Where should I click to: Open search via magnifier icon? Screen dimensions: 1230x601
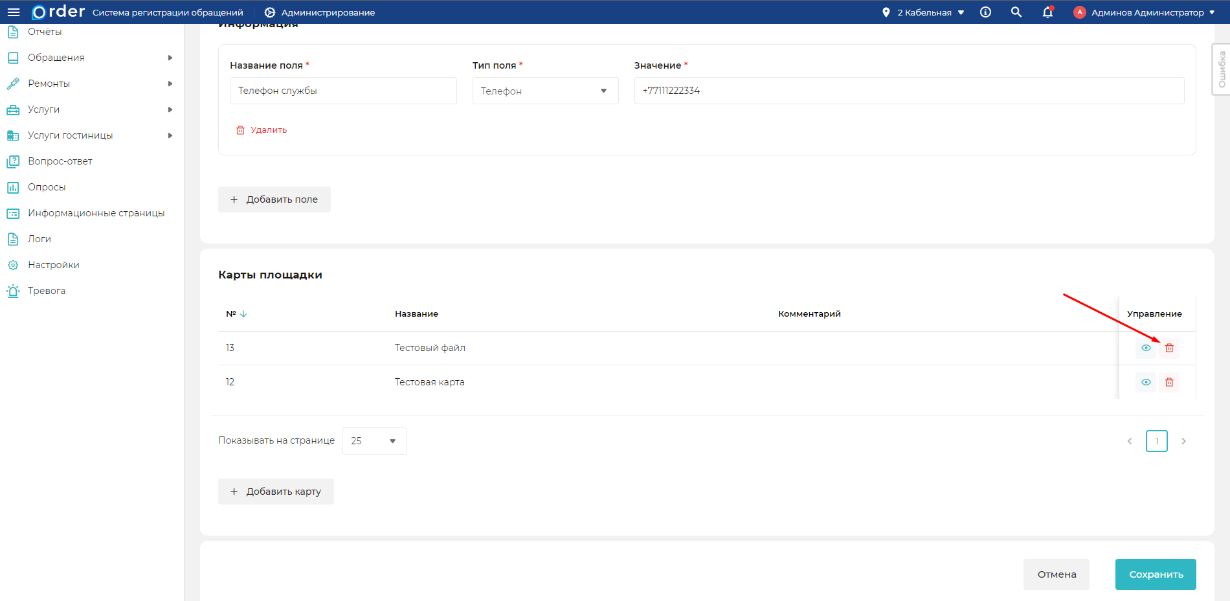click(x=1016, y=12)
